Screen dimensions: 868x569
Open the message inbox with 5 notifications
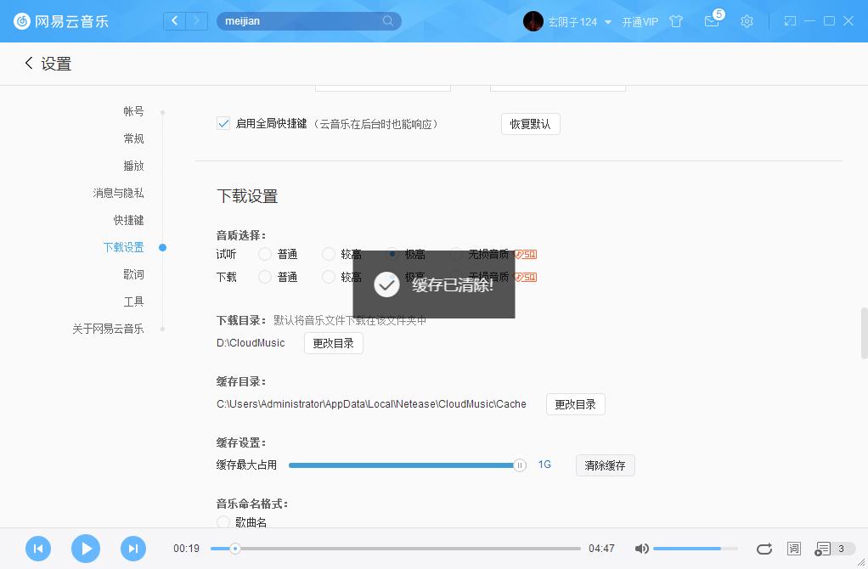(x=712, y=21)
